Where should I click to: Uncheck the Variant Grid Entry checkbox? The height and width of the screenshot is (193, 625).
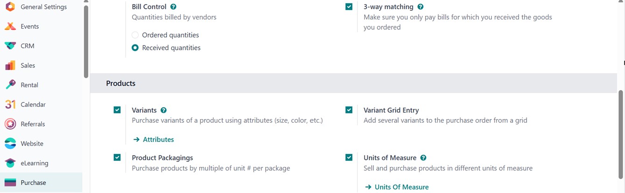click(x=349, y=110)
